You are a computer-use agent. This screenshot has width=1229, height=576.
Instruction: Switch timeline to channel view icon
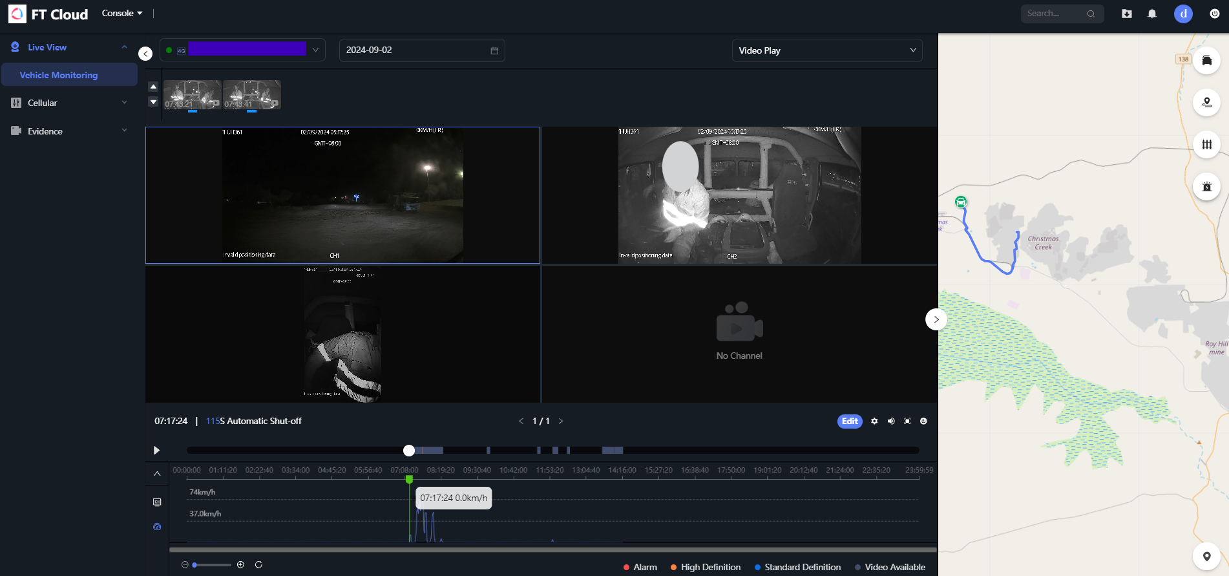tap(157, 502)
